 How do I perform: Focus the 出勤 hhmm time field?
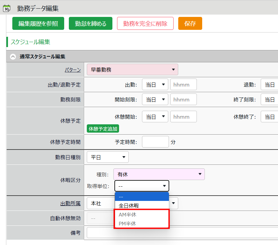[x=184, y=85]
